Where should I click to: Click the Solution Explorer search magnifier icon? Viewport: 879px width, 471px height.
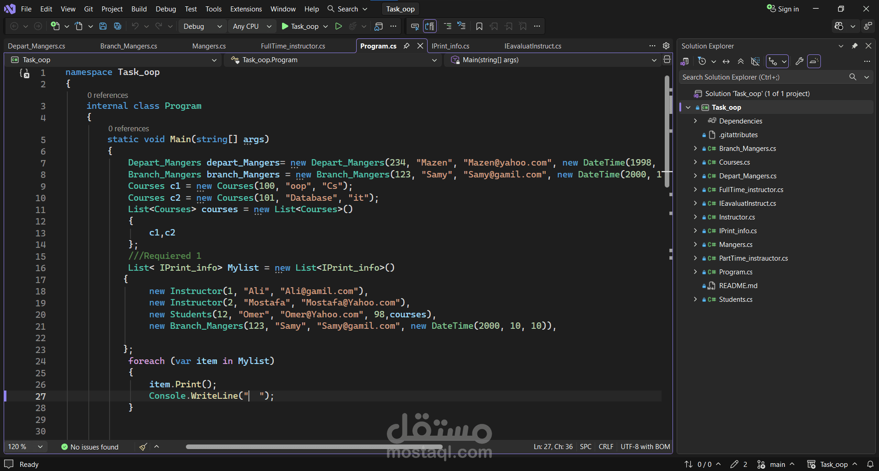[x=852, y=77]
